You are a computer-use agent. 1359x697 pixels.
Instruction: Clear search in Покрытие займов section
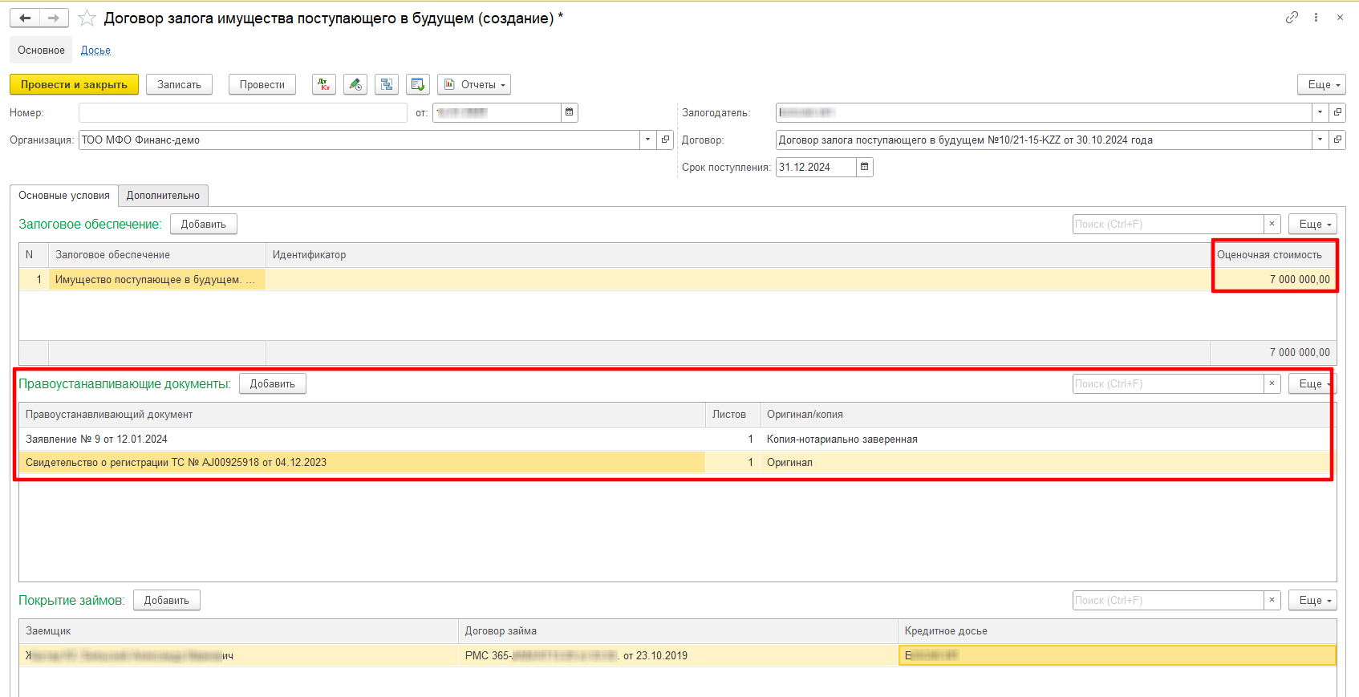[1272, 600]
